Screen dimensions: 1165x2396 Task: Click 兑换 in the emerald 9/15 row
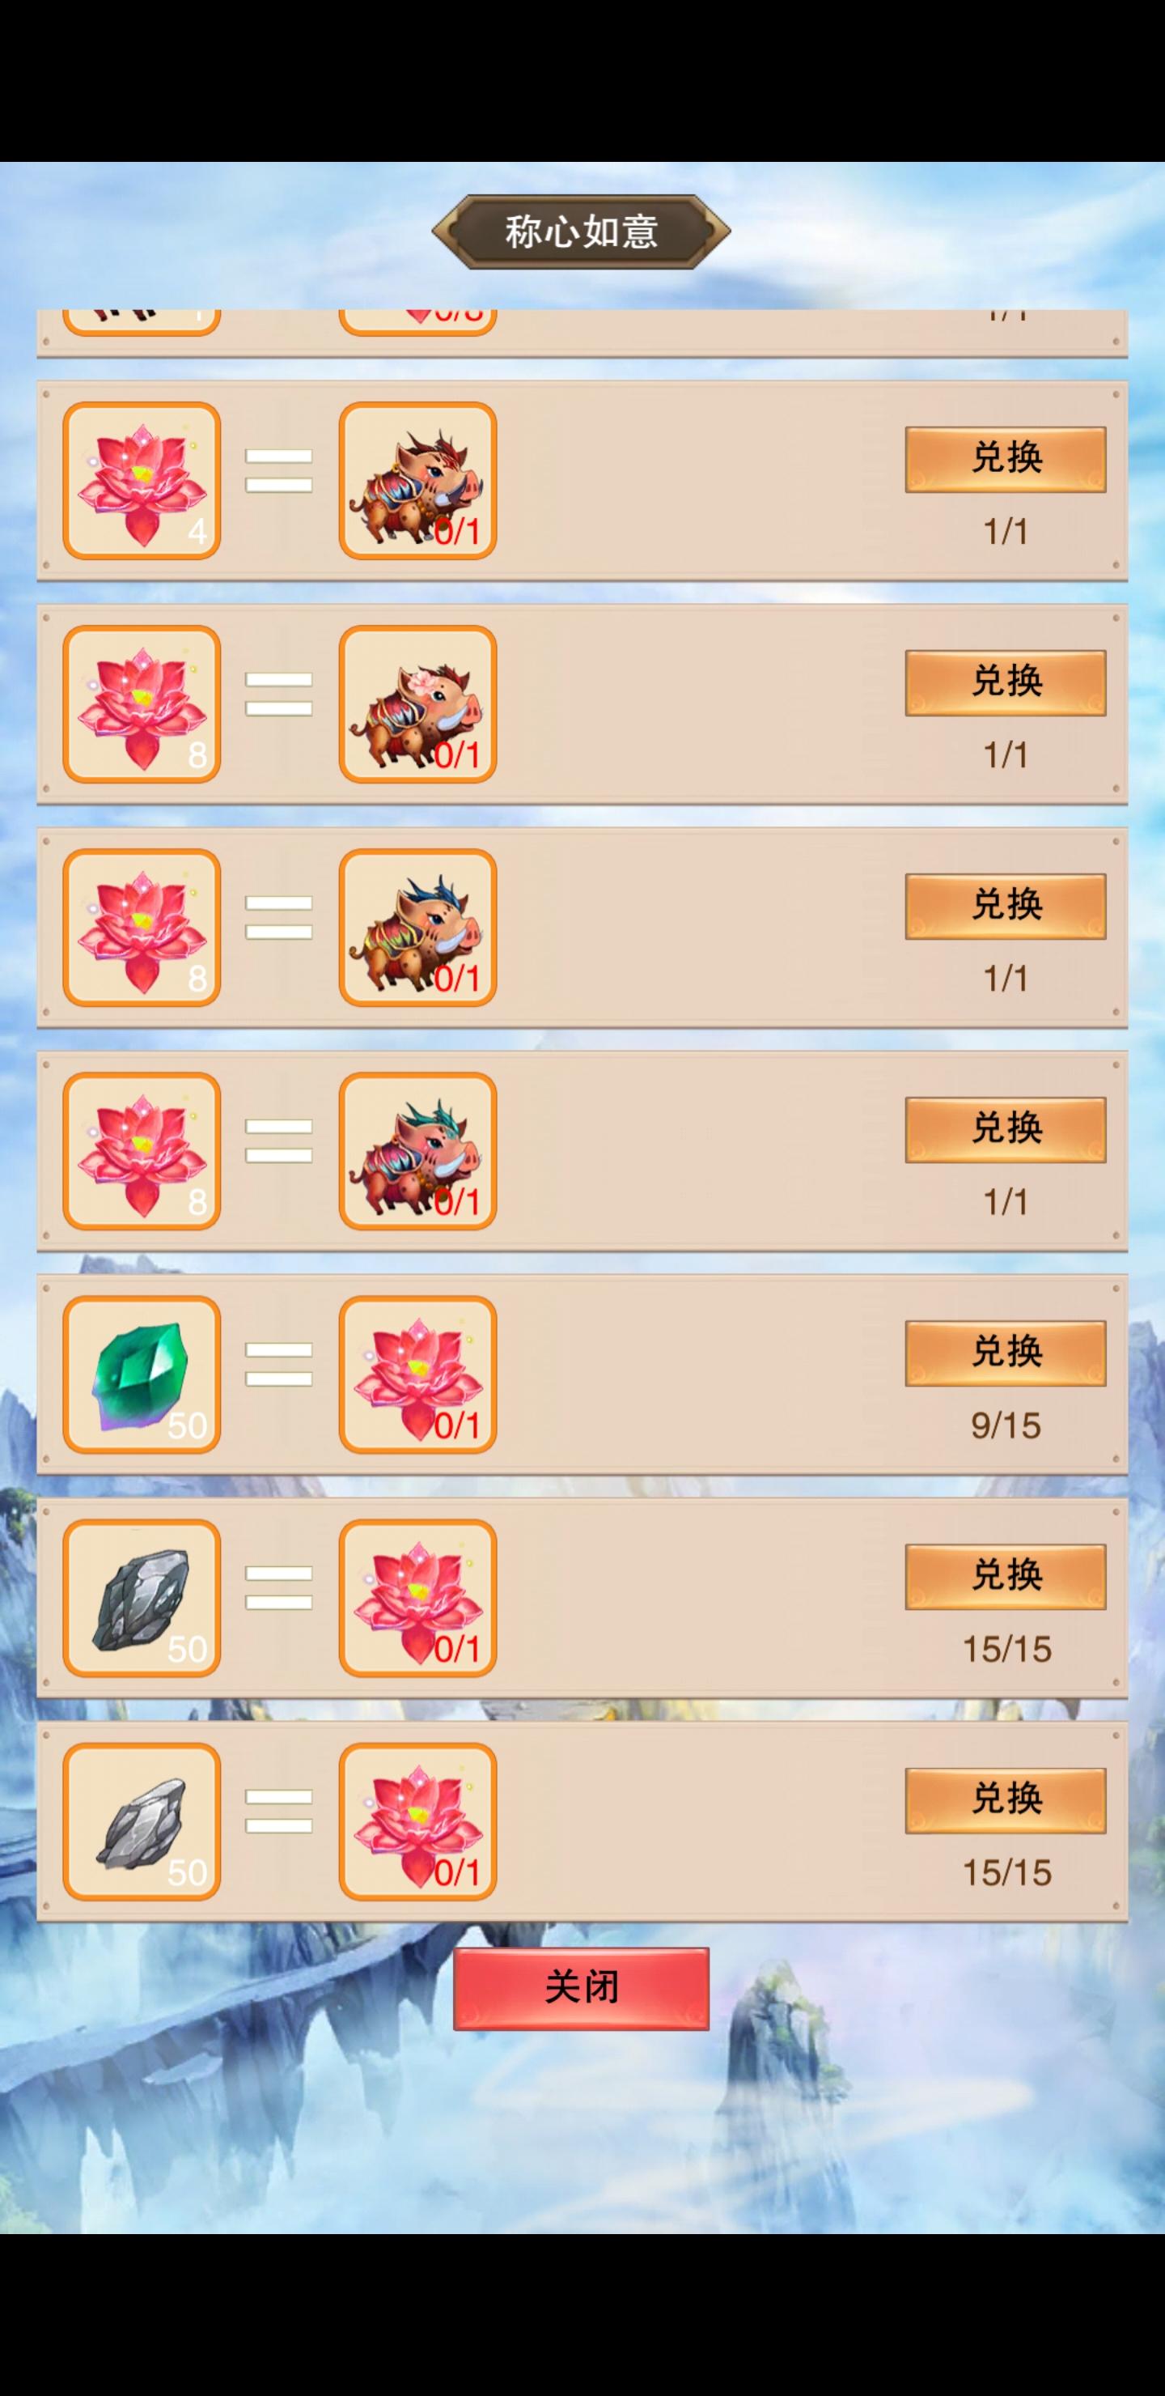tap(1005, 1353)
